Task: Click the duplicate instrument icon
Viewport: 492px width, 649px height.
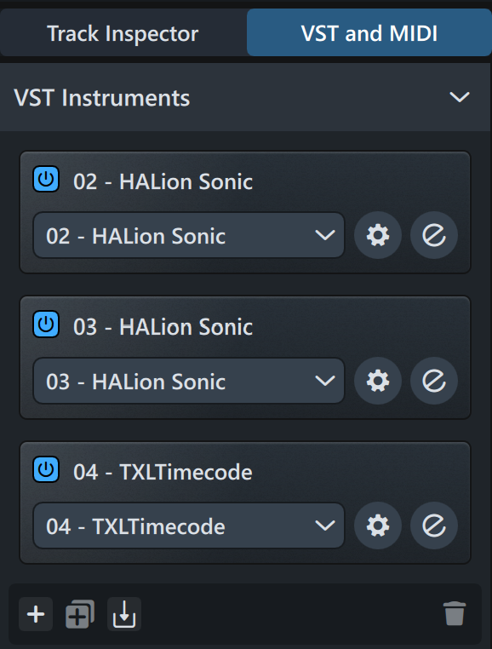Action: pyautogui.click(x=80, y=614)
